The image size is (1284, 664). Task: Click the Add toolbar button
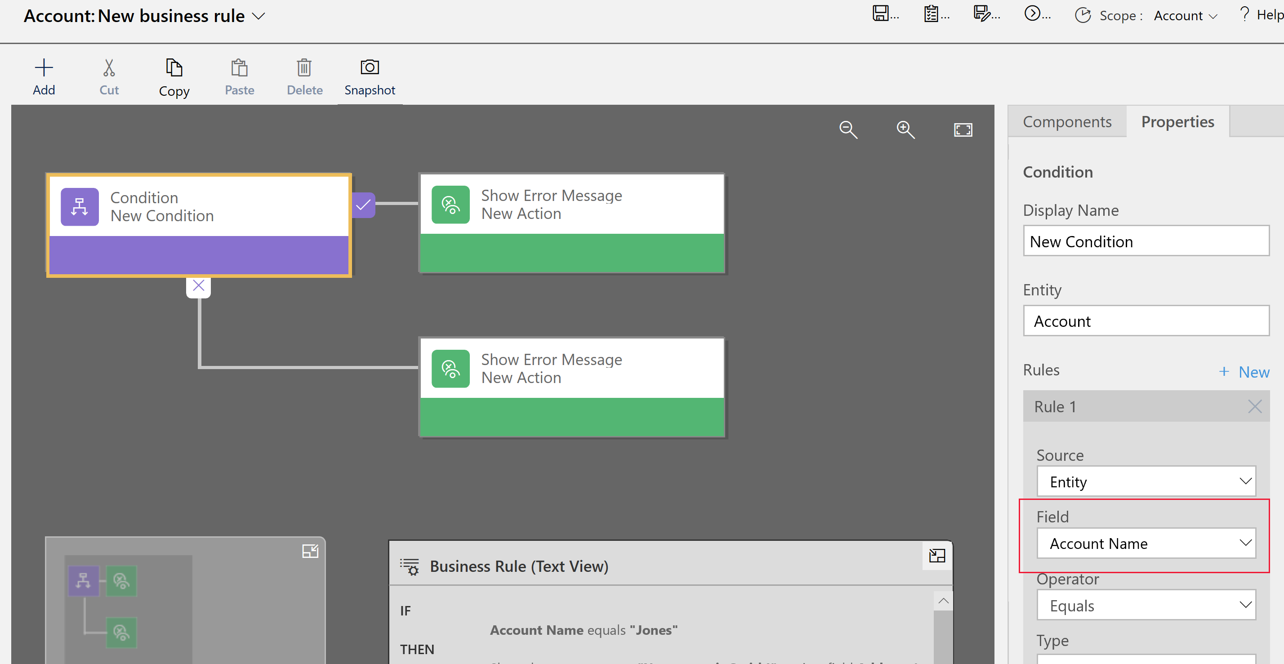[43, 76]
